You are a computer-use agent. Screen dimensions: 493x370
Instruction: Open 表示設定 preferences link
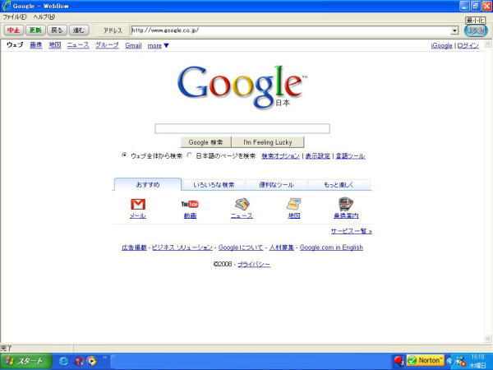[x=317, y=156]
